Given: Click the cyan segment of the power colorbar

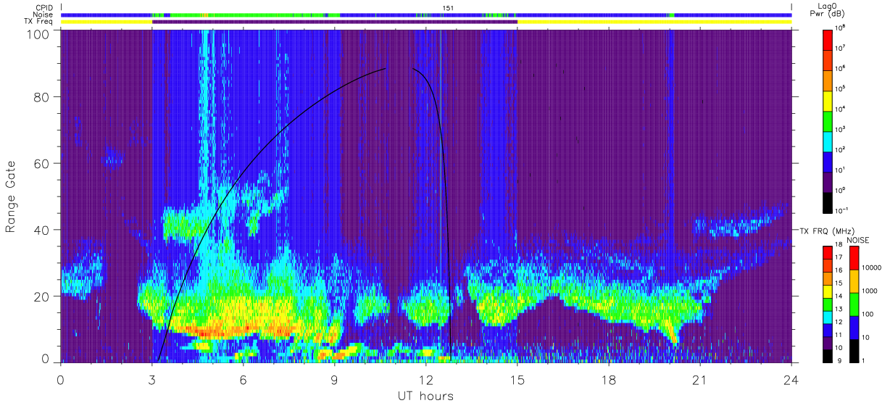Looking at the screenshot, I should click(x=828, y=142).
